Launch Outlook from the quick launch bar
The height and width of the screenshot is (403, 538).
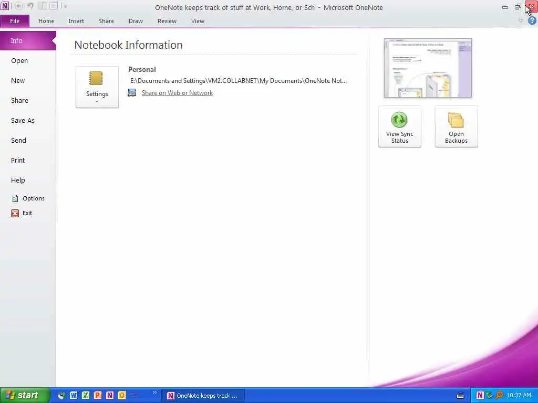[121, 396]
